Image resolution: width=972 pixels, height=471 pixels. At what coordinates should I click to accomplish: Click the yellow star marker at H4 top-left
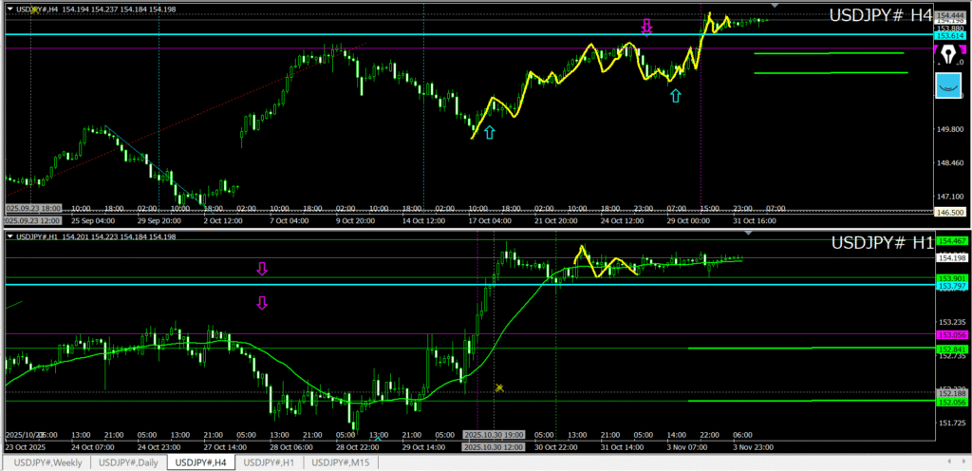tap(35, 9)
